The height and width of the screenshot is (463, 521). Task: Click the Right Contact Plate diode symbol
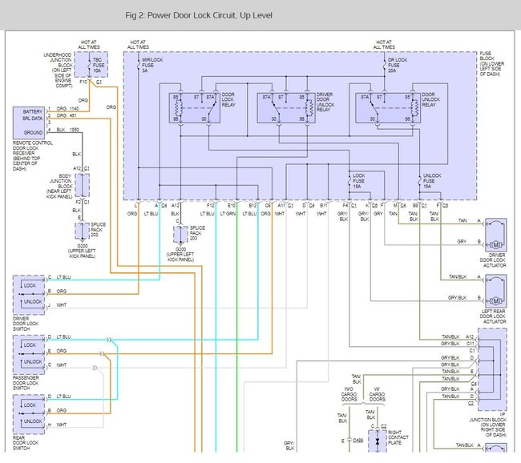coord(378,441)
